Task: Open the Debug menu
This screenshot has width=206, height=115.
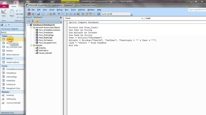Action: click(x=60, y=10)
